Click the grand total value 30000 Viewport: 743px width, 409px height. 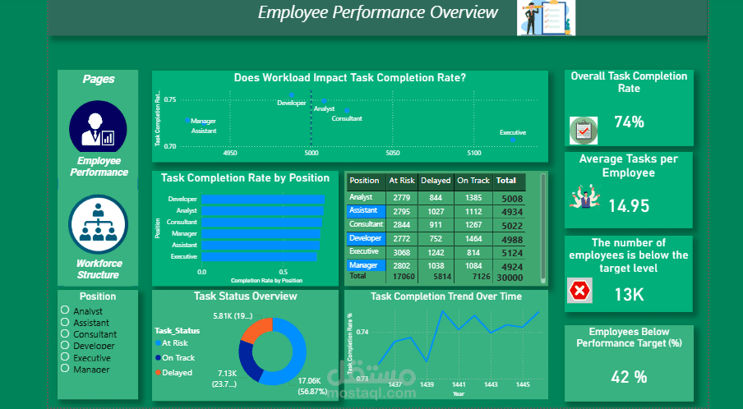coord(510,278)
